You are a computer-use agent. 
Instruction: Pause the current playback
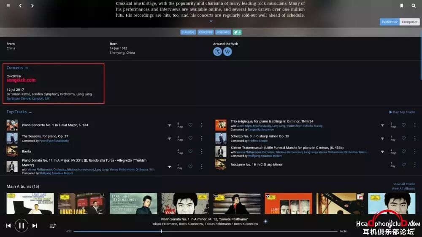pyautogui.click(x=22, y=226)
